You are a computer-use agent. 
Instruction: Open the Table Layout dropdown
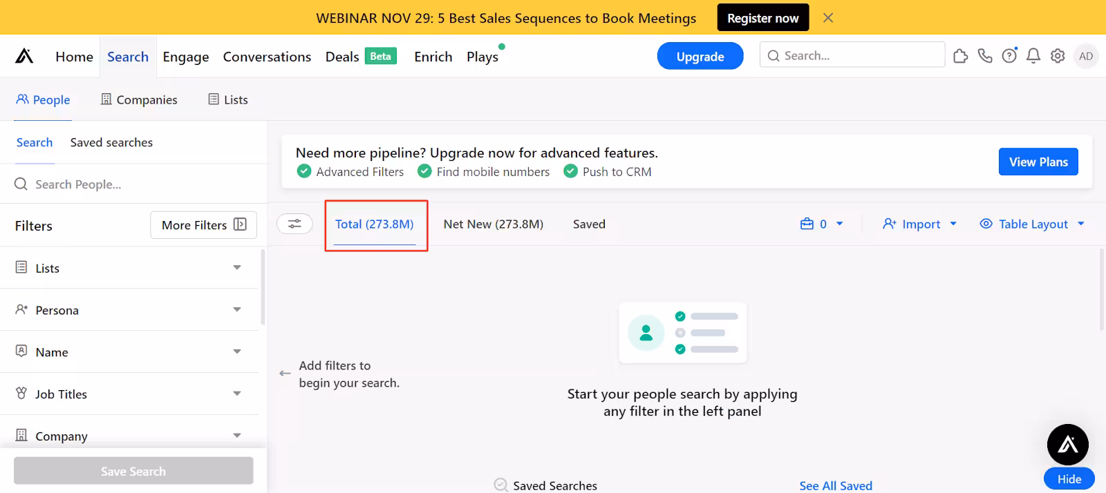1032,224
